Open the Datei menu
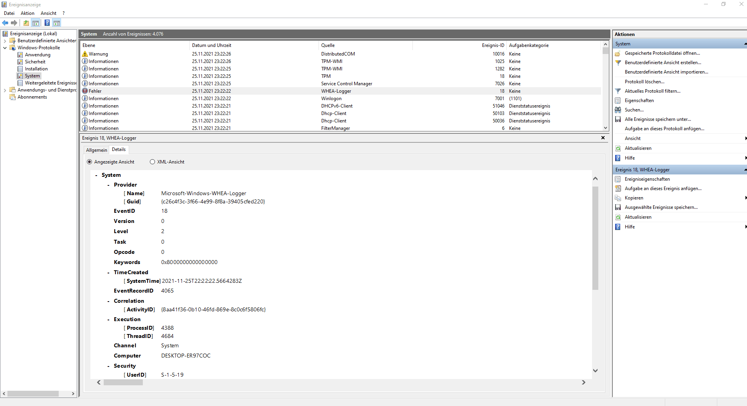Image resolution: width=747 pixels, height=406 pixels. [9, 13]
